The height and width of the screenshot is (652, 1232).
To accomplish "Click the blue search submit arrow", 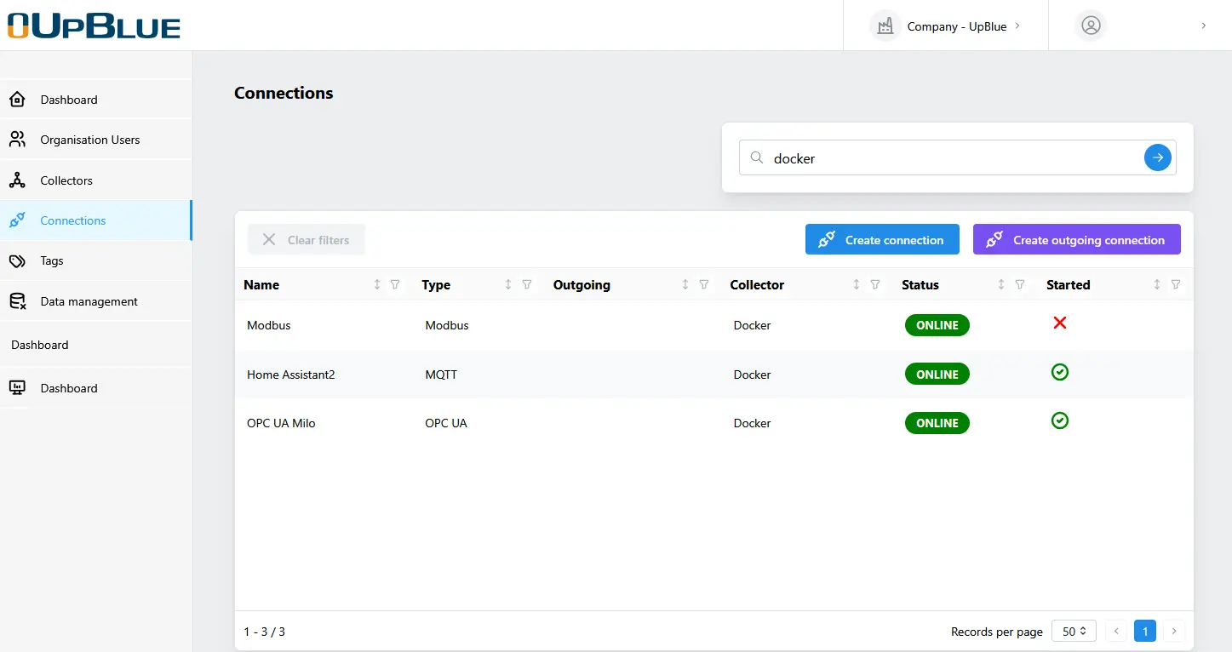I will click(1157, 157).
